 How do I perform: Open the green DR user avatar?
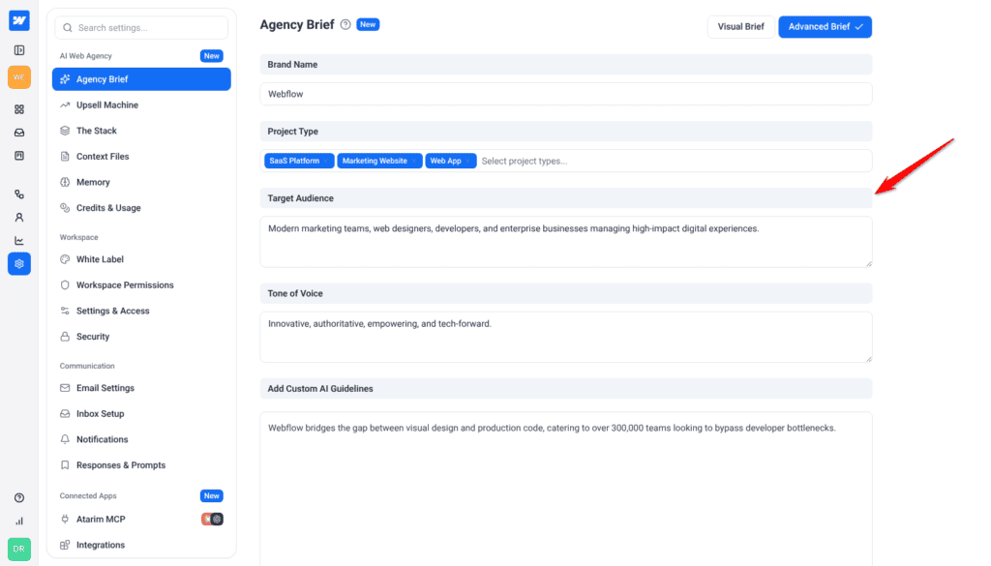[19, 549]
